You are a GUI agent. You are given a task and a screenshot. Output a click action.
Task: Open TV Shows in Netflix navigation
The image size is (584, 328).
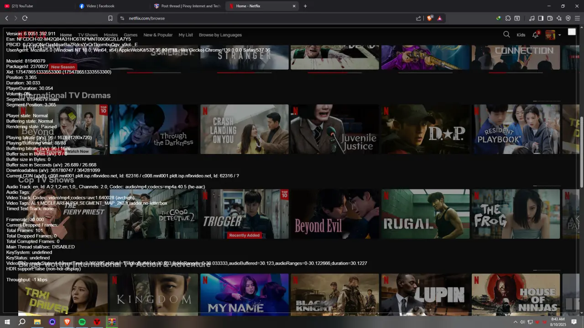click(88, 35)
